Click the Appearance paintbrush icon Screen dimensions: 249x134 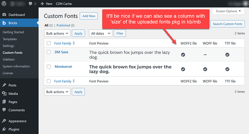click(4, 121)
